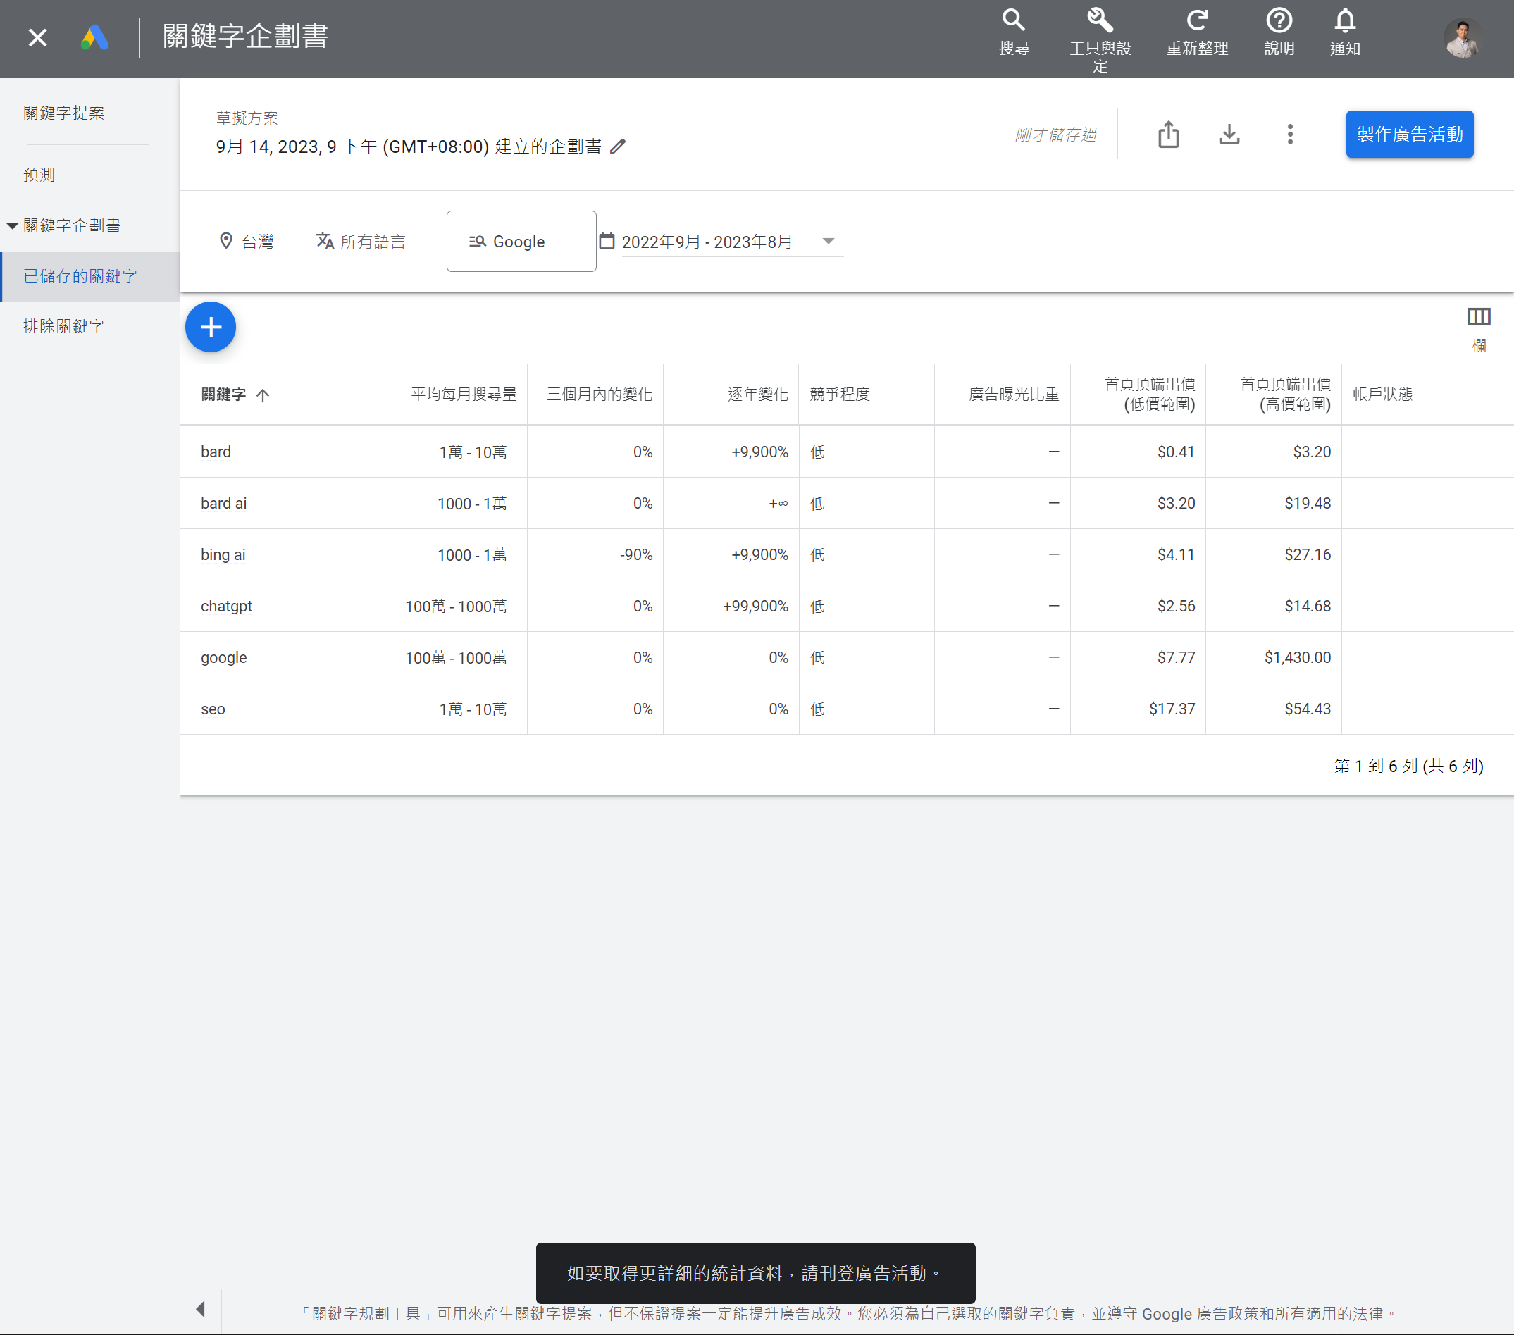
Task: Click the blue plus add keywords button
Action: click(x=211, y=328)
